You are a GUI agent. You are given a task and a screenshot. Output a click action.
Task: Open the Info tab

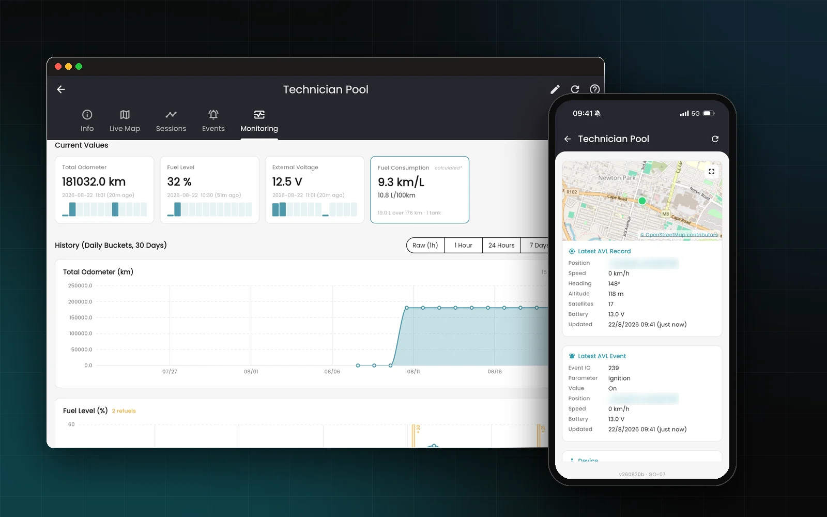click(x=87, y=121)
